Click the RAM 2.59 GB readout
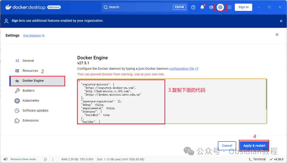The image size is (287, 163). tap(70, 159)
